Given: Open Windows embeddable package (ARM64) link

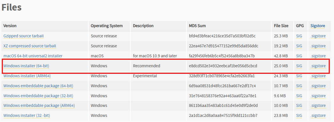Looking at the screenshot, I should point(39,106).
